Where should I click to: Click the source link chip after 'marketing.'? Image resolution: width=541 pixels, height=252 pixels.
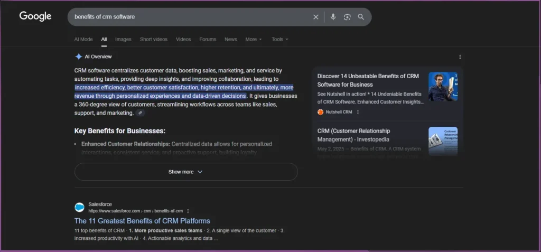coord(140,113)
